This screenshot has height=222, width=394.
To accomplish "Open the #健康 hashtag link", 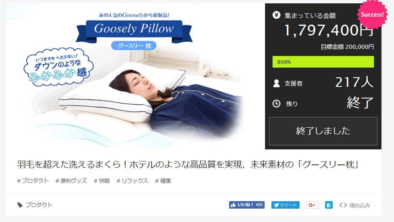I will (x=163, y=181).
